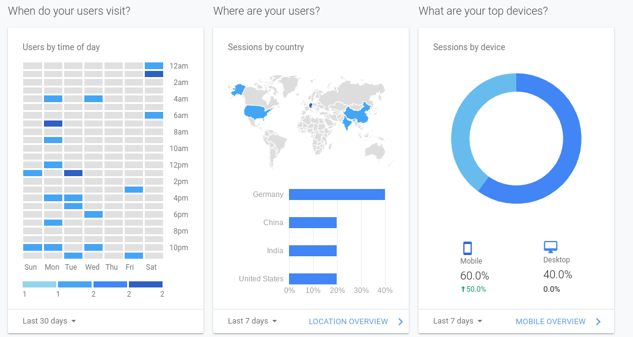
Task: Click the green up arrow by 50.0%
Action: pyautogui.click(x=463, y=289)
